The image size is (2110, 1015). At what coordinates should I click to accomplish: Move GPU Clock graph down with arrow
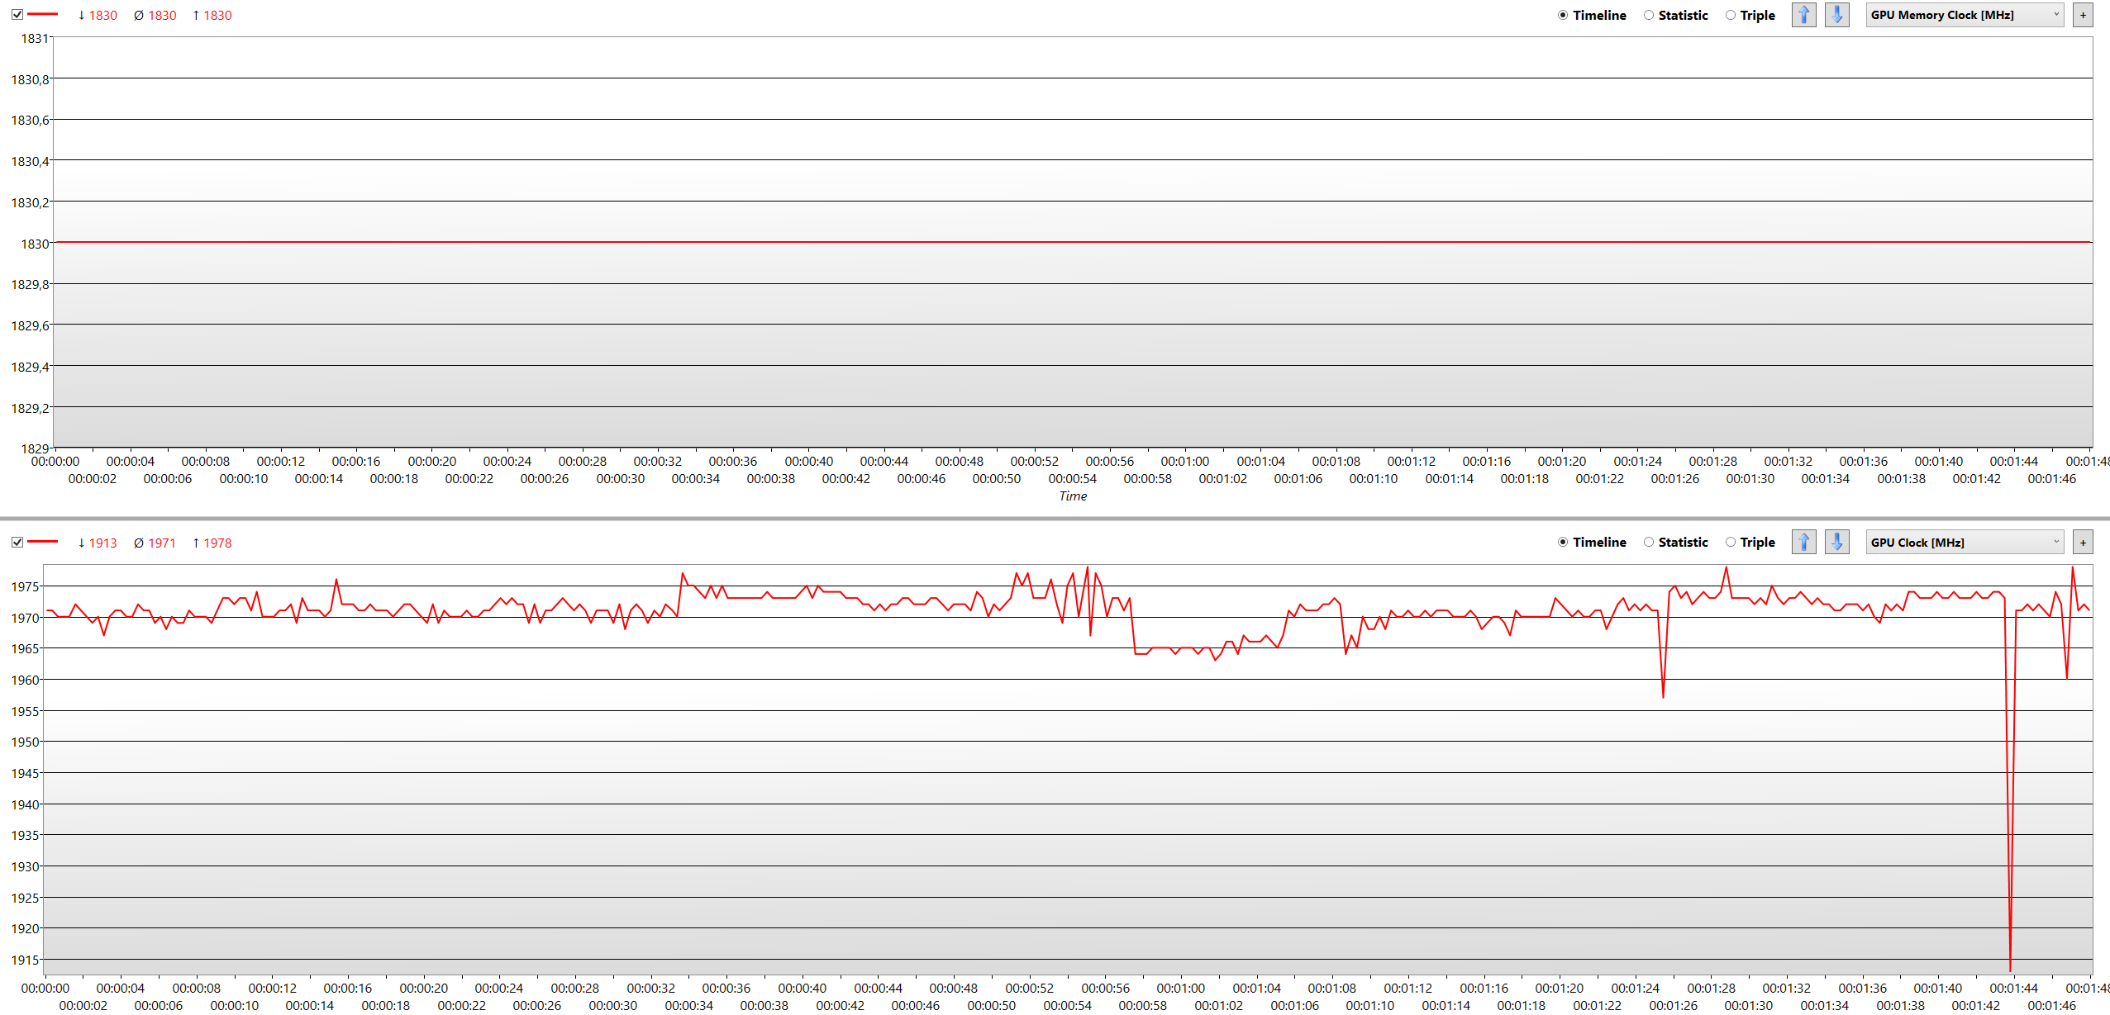pos(1837,543)
